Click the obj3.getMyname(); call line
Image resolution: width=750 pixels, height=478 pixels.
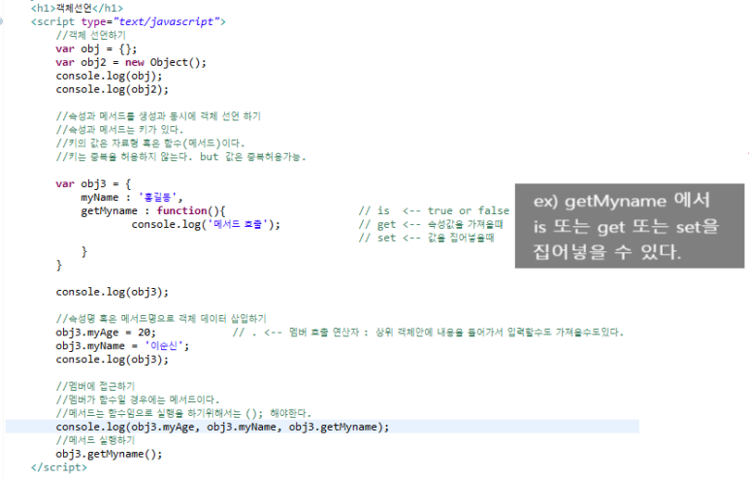[109, 454]
